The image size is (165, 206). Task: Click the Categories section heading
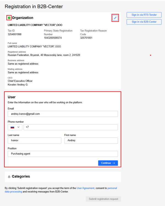point(21,176)
